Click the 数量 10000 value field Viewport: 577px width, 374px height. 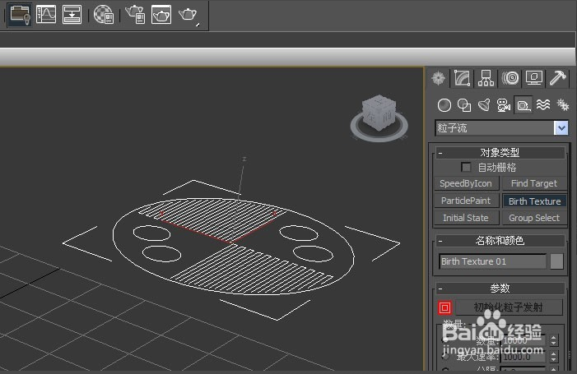tap(524, 340)
